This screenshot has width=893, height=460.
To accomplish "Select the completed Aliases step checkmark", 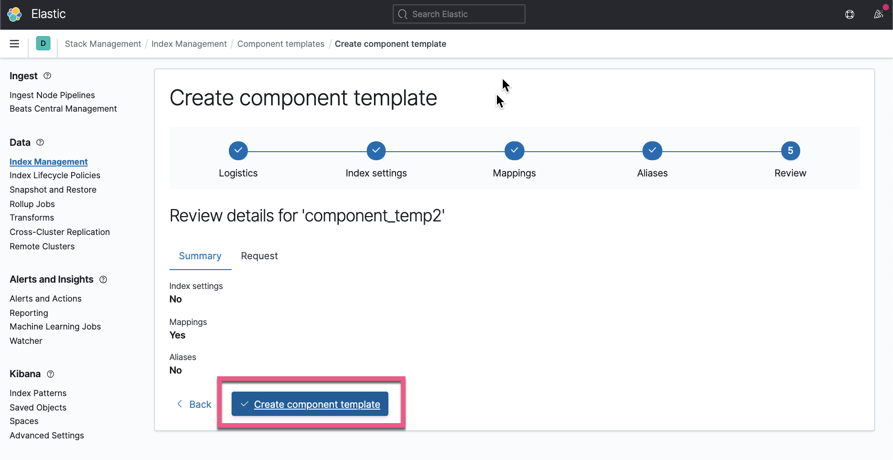I will tap(652, 150).
